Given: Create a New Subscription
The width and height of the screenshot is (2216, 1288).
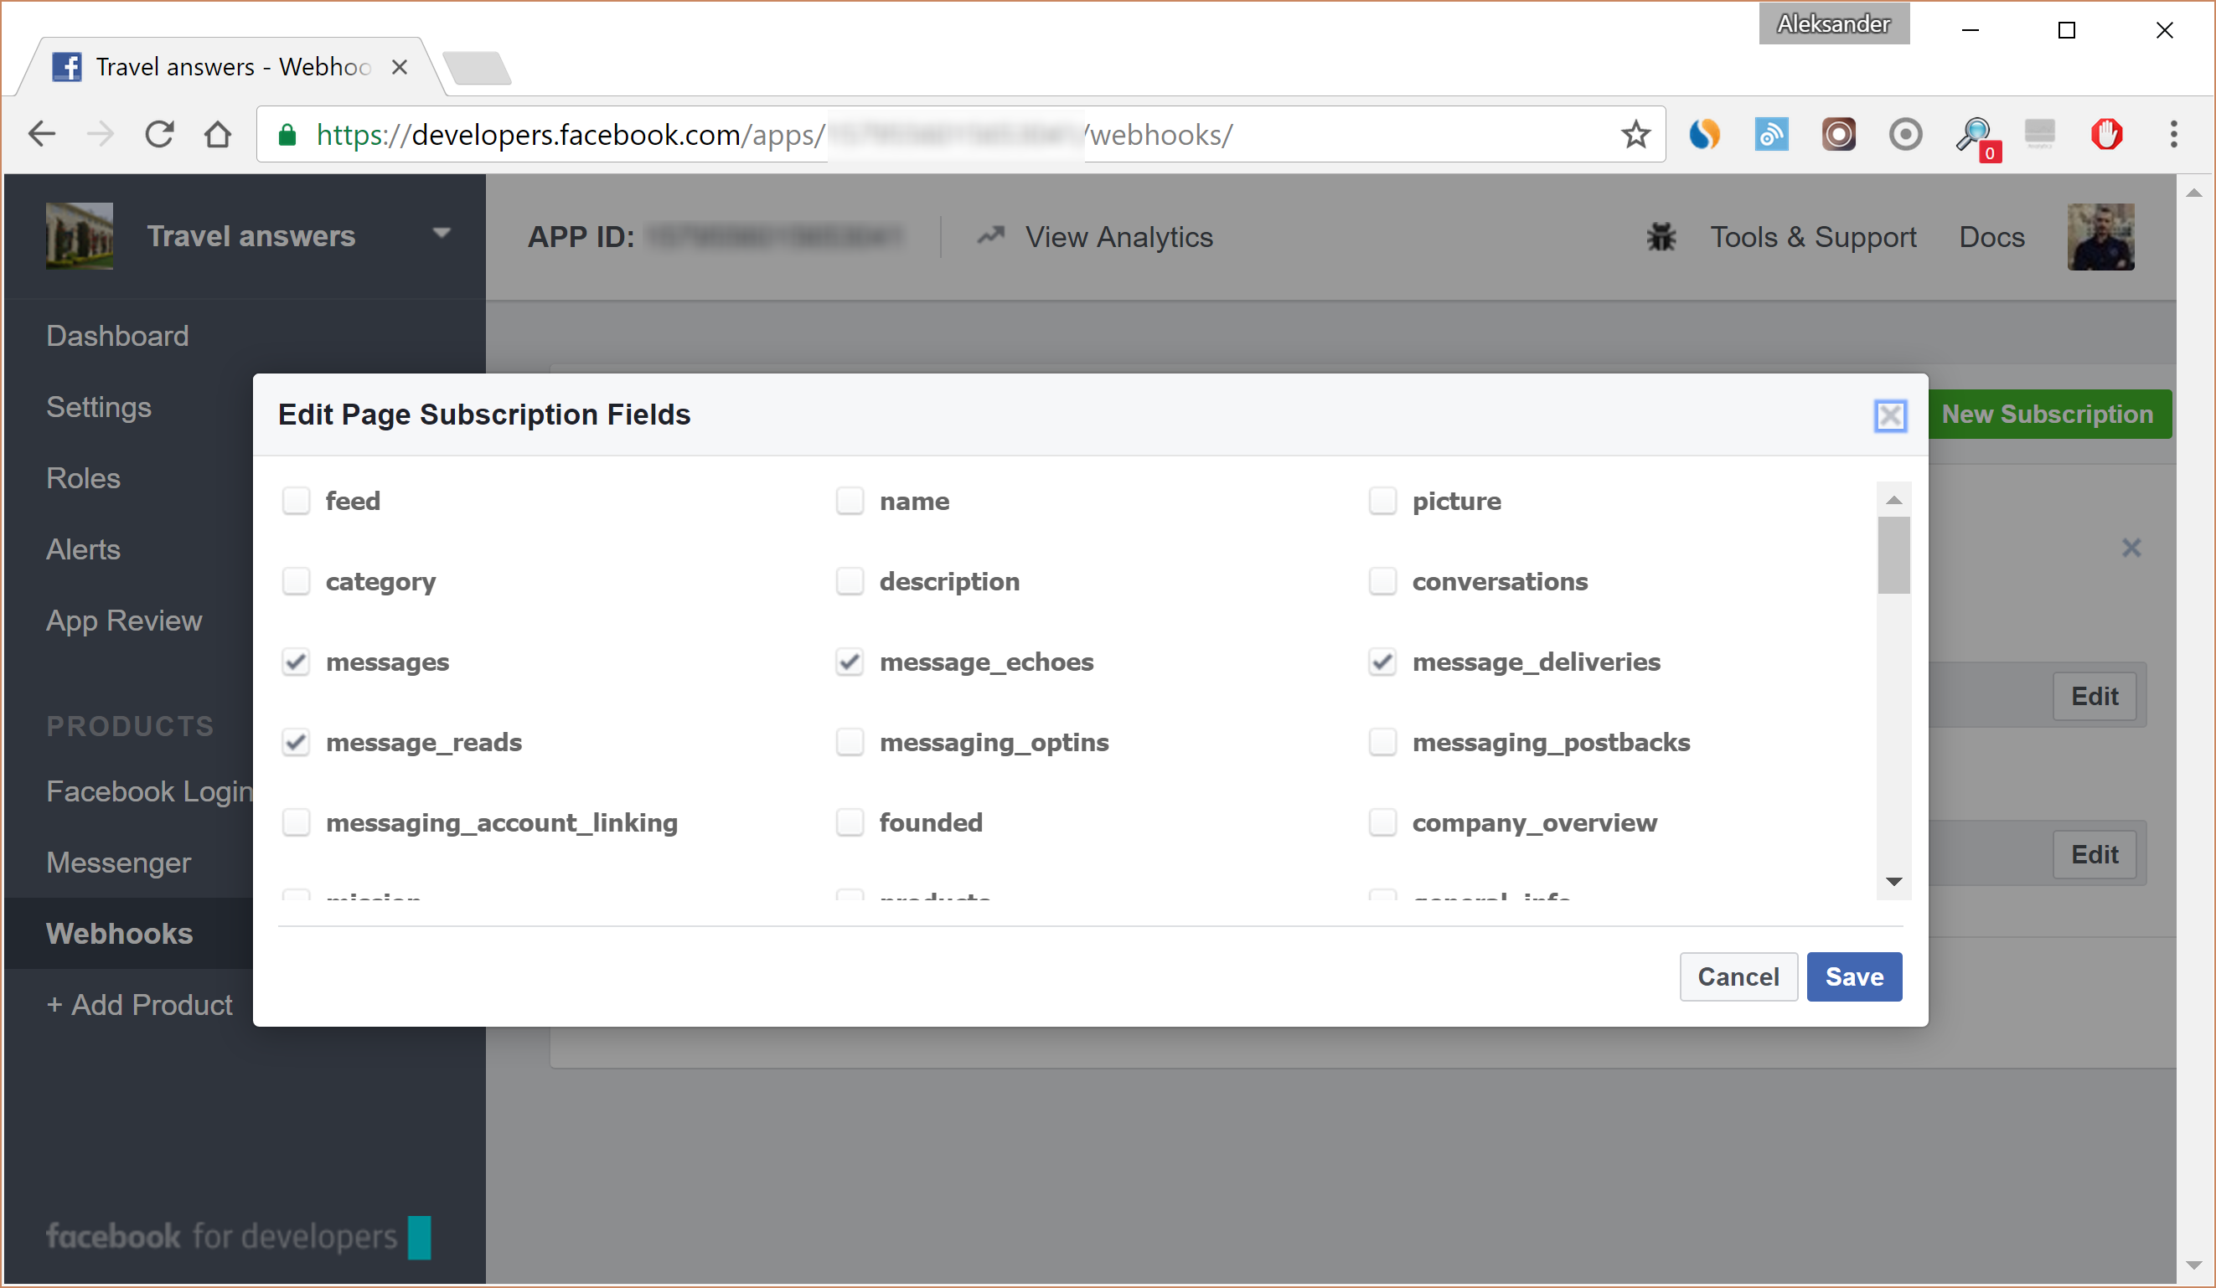Looking at the screenshot, I should coord(2050,413).
